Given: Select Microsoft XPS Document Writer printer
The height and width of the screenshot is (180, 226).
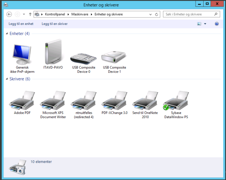Looking at the screenshot, I should (53, 101).
